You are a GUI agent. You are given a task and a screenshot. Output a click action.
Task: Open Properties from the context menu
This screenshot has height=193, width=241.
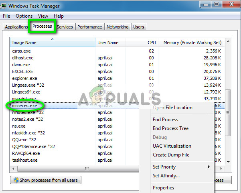point(163,188)
